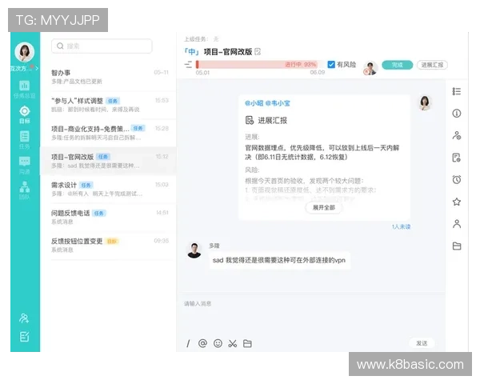Click the slash command icon in input toolbar
The height and width of the screenshot is (384, 480).
click(x=188, y=343)
